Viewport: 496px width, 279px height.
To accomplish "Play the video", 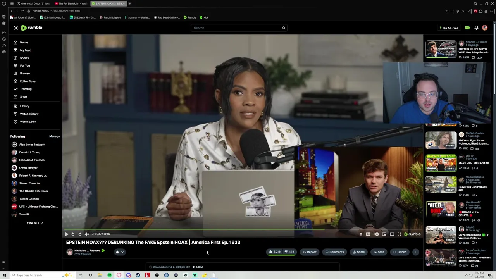I will pyautogui.click(x=67, y=234).
